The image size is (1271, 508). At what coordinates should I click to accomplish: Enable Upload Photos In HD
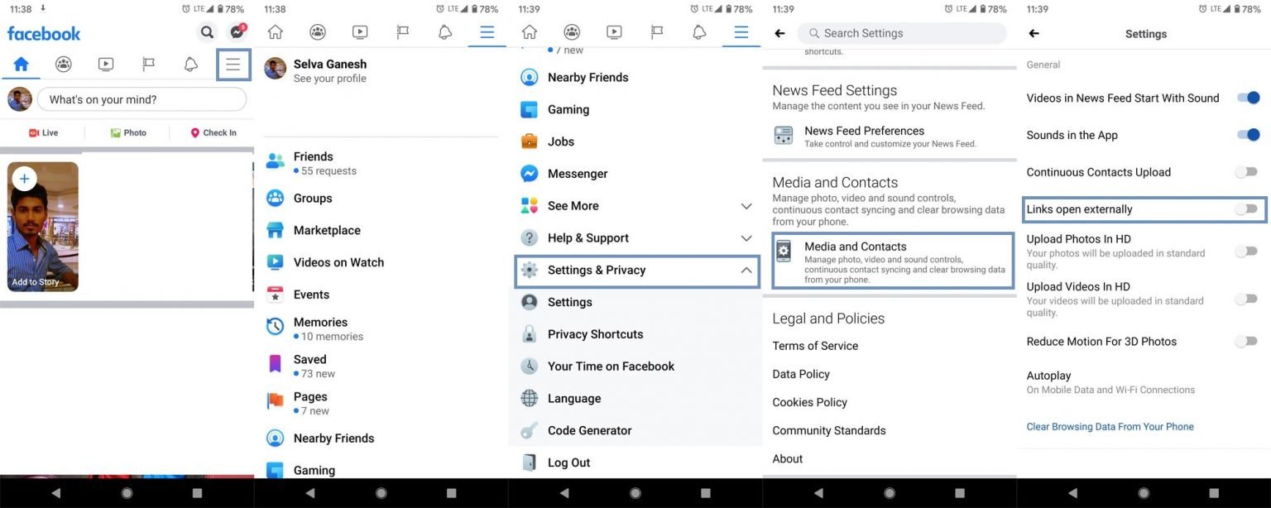pyautogui.click(x=1245, y=251)
